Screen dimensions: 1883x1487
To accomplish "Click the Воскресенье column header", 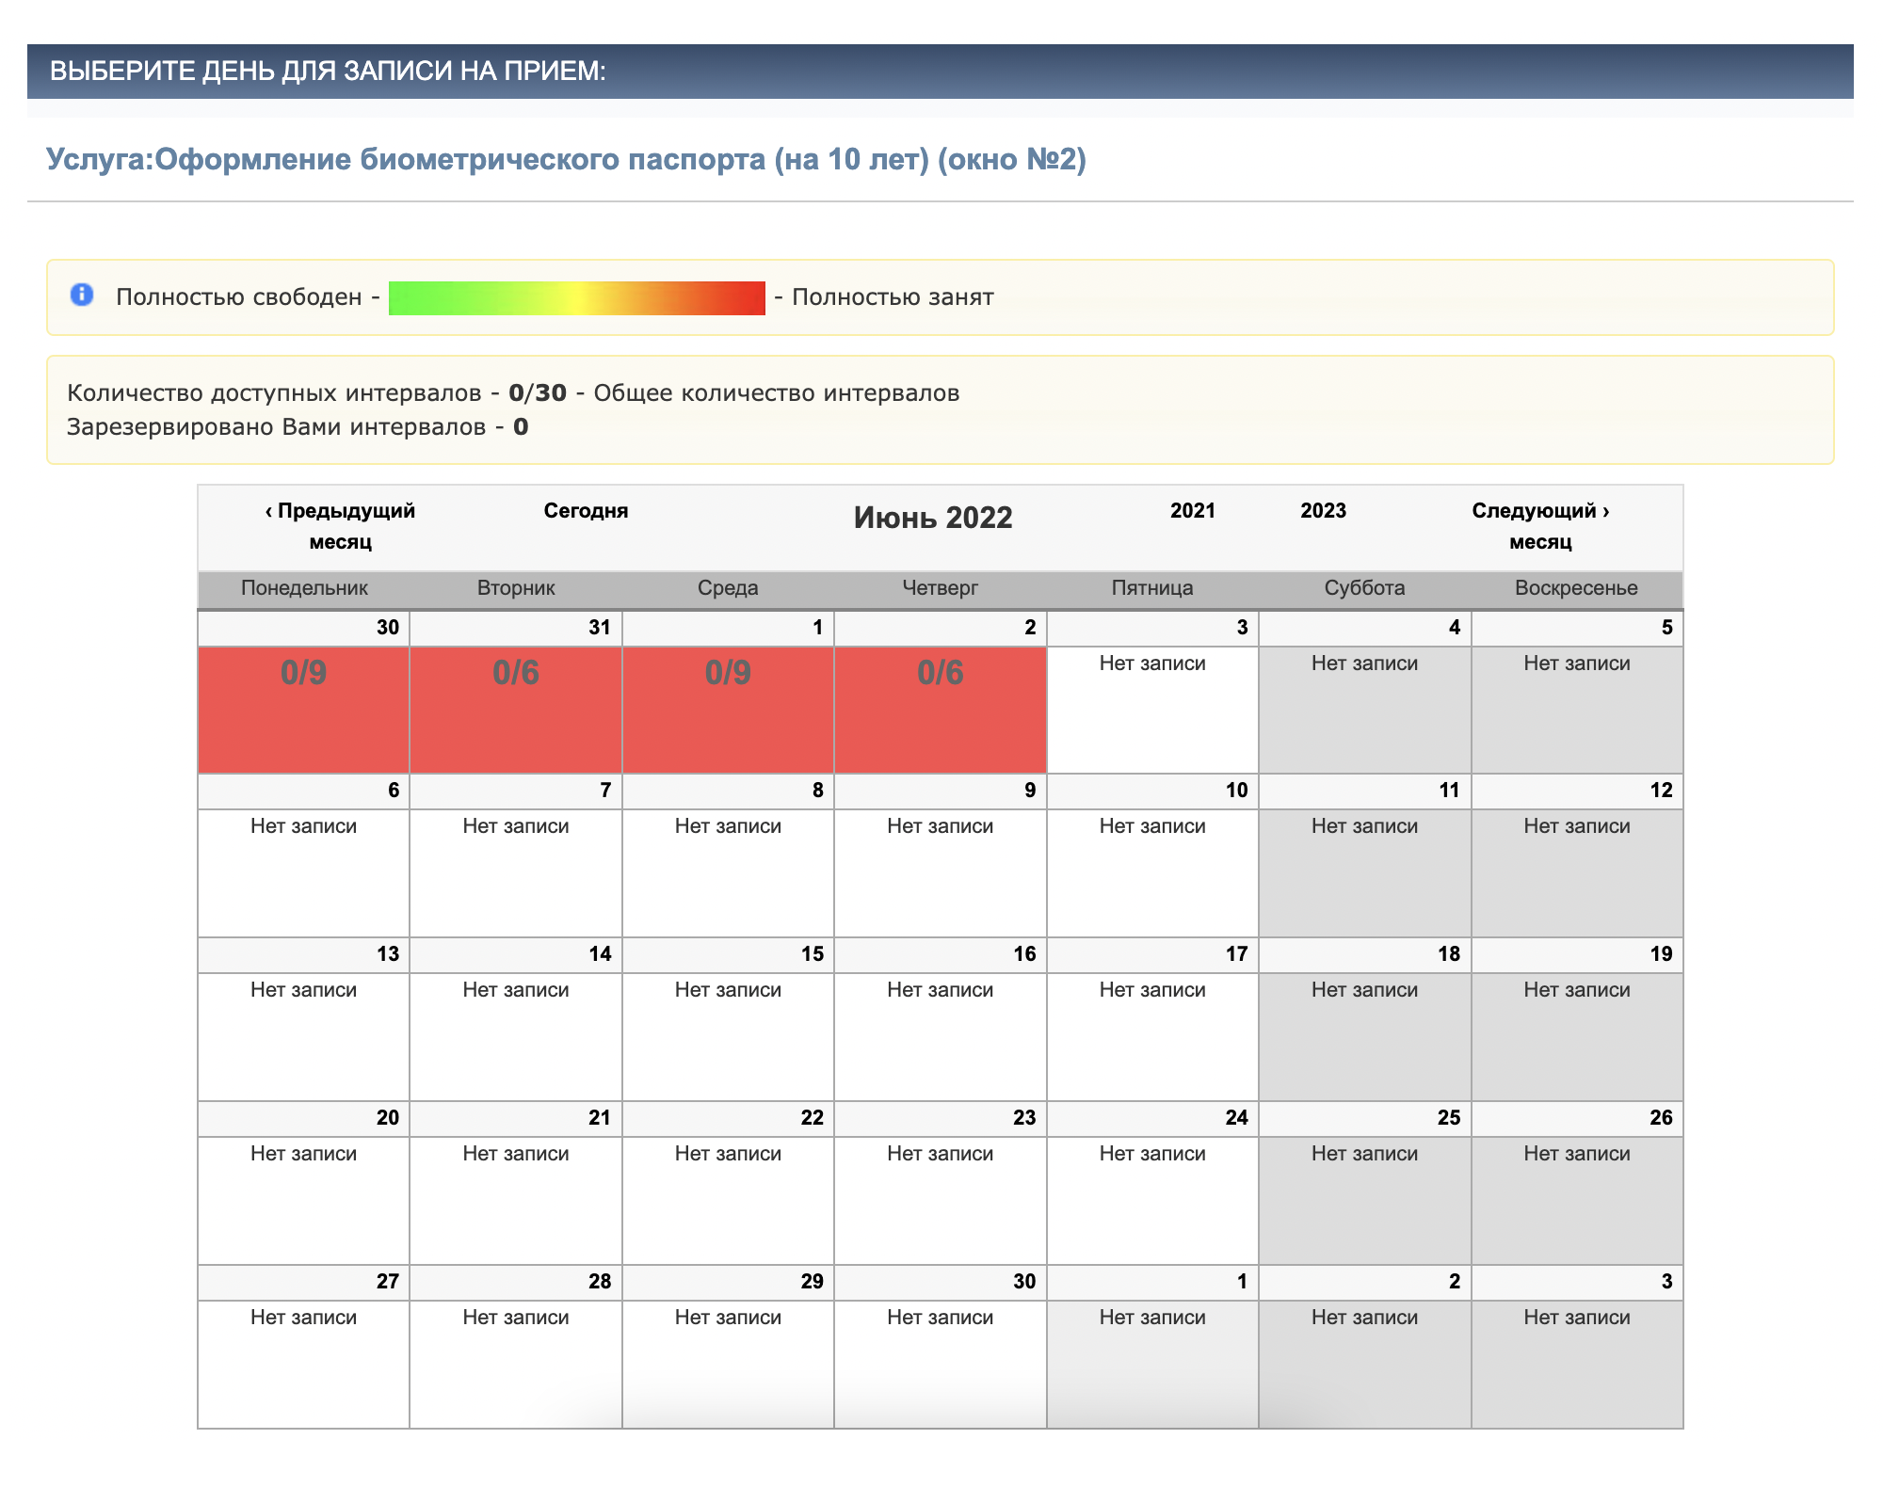I will click(1577, 588).
